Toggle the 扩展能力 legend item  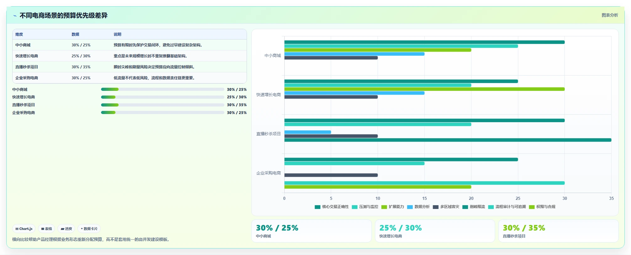393,207
